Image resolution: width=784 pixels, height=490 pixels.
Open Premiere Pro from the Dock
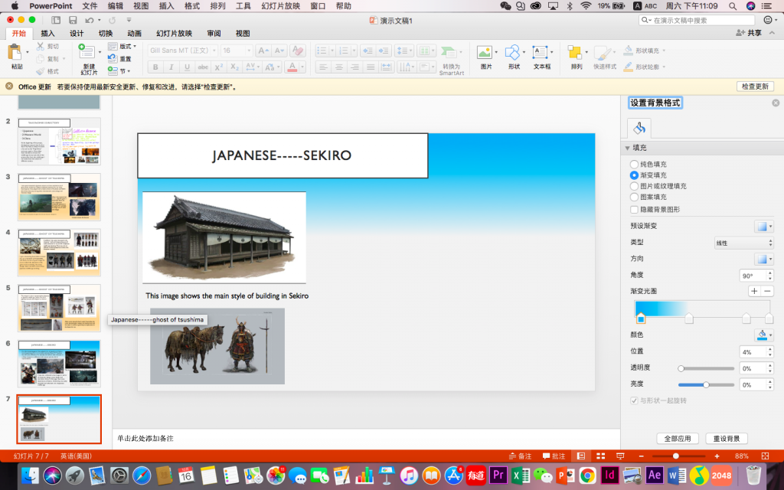498,475
